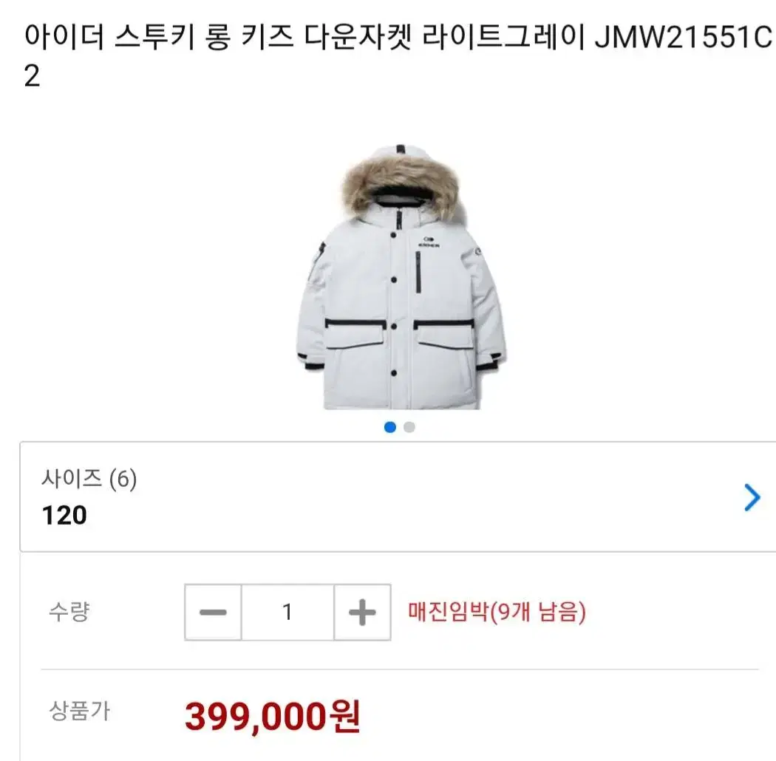Open the size selector chevron arrow
The height and width of the screenshot is (761, 776).
752,497
